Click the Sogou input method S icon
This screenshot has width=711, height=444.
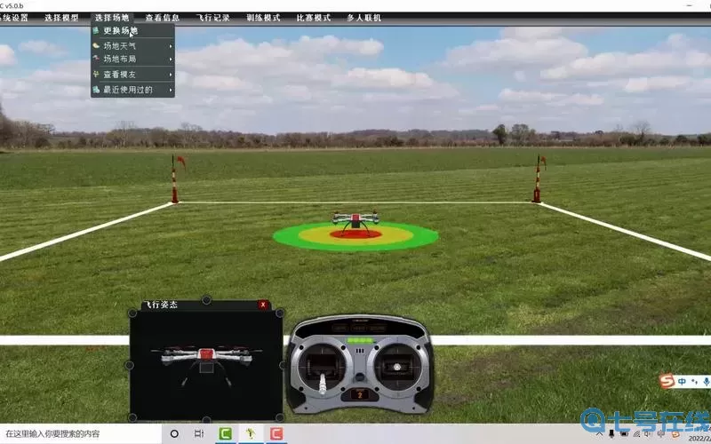[667, 381]
